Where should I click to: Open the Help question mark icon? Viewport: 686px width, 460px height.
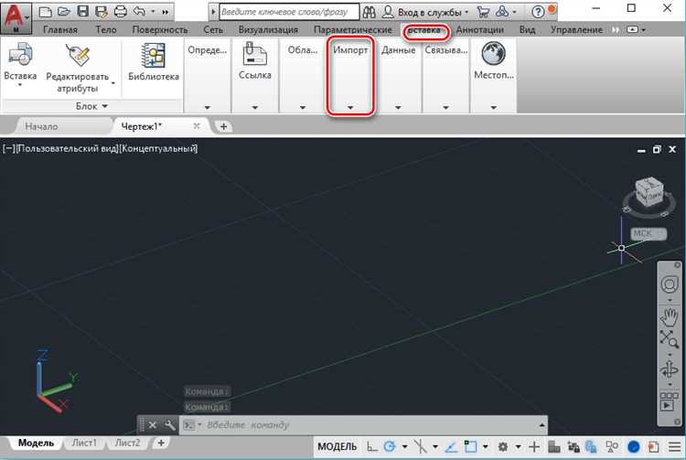pos(538,12)
